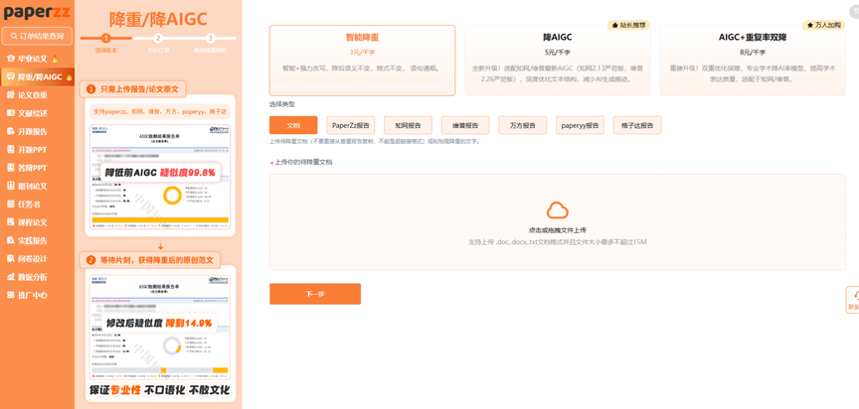
Task: Click the 上传你的待降重文档 label
Action: (x=303, y=163)
